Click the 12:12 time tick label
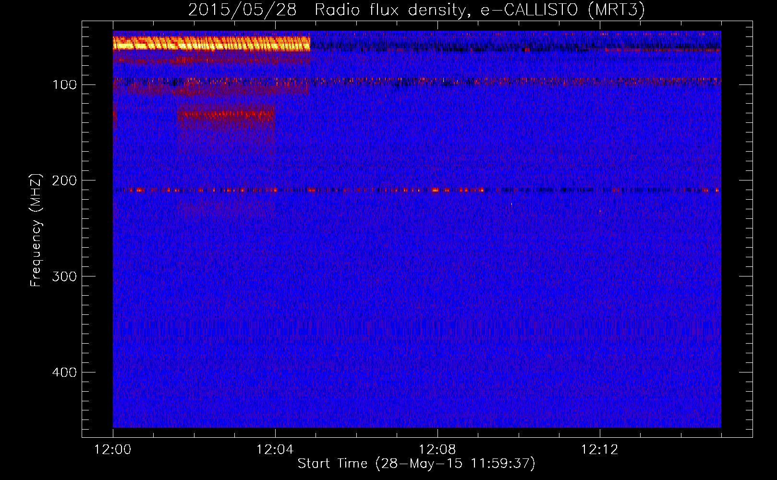The width and height of the screenshot is (777, 480). pyautogui.click(x=600, y=450)
